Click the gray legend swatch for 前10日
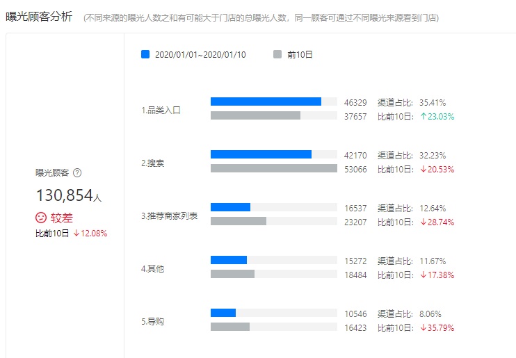The image size is (516, 358). coord(277,54)
